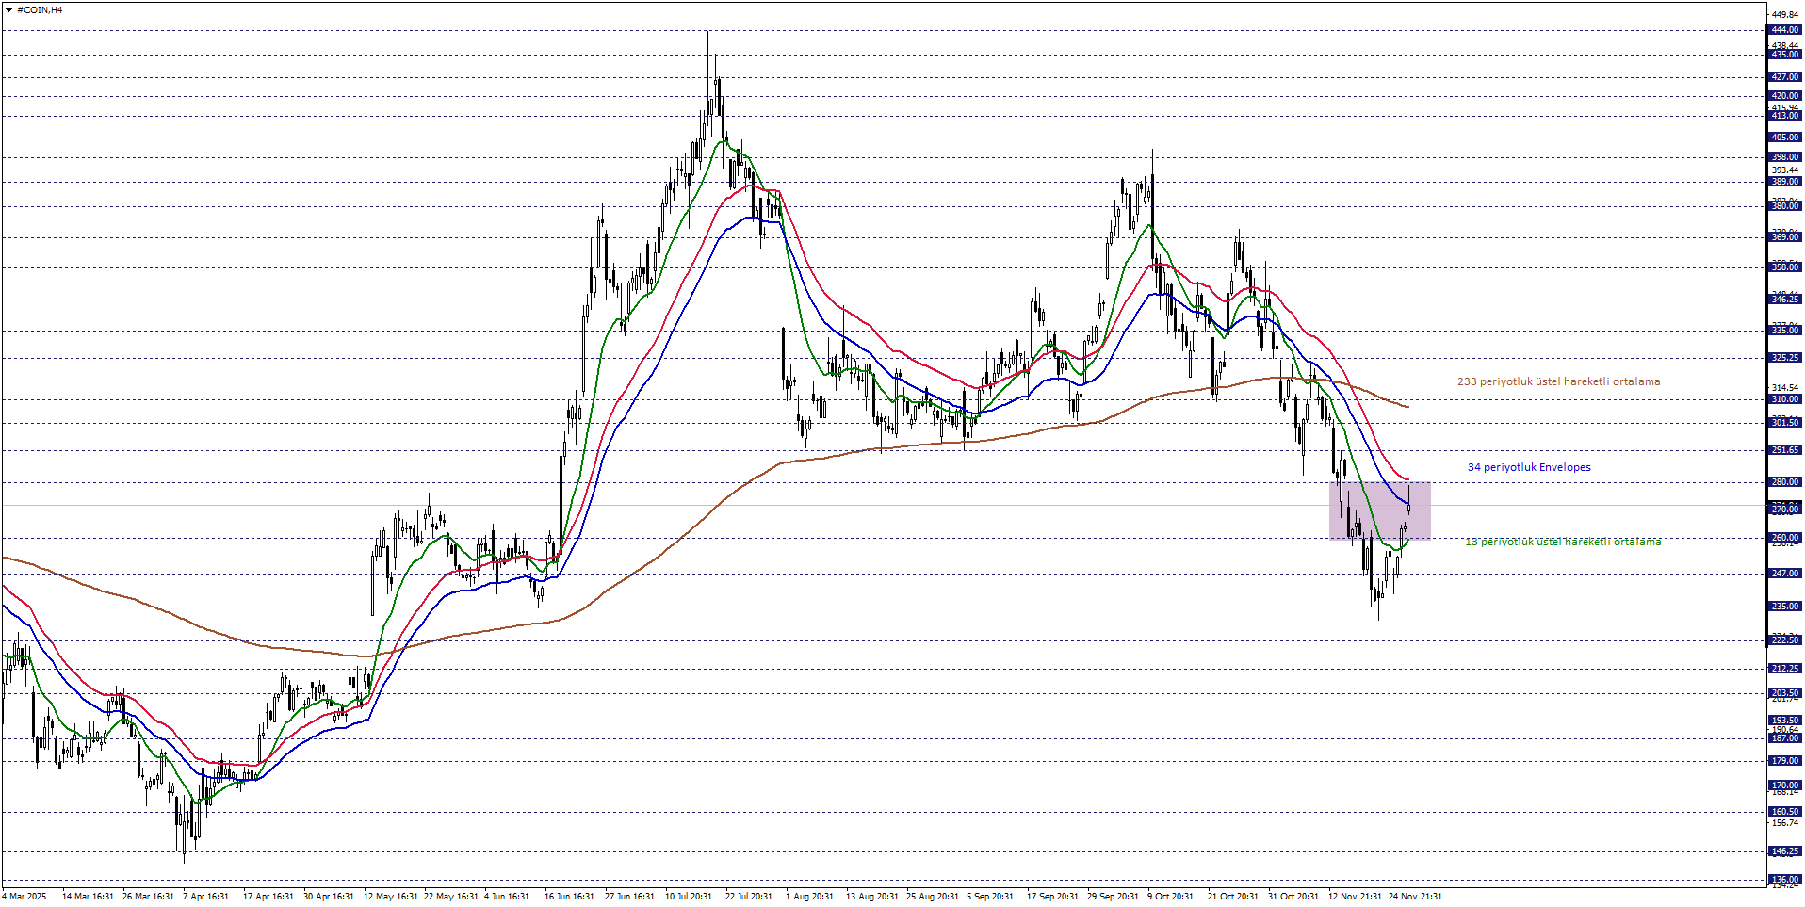Click the 12 May 16:31 time label

(x=390, y=897)
